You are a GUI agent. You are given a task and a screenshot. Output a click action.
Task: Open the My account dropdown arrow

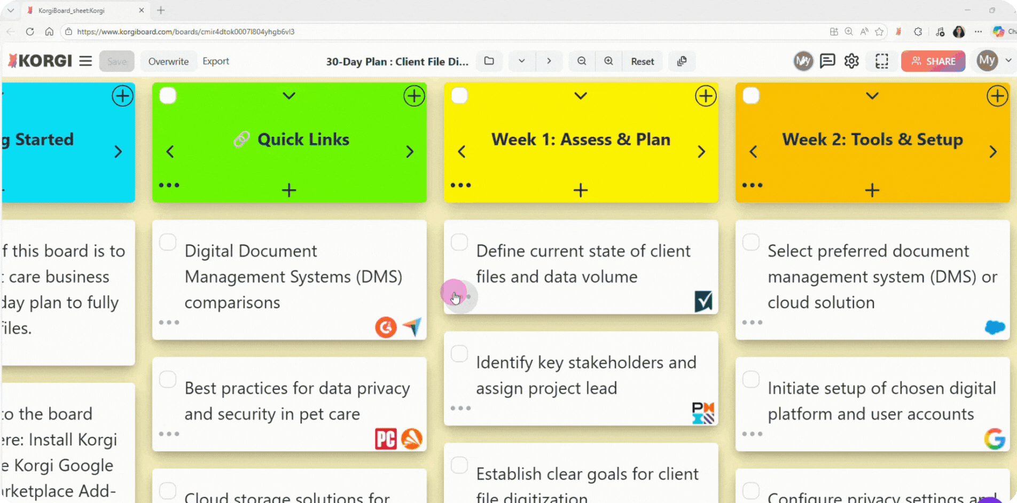(x=1008, y=60)
